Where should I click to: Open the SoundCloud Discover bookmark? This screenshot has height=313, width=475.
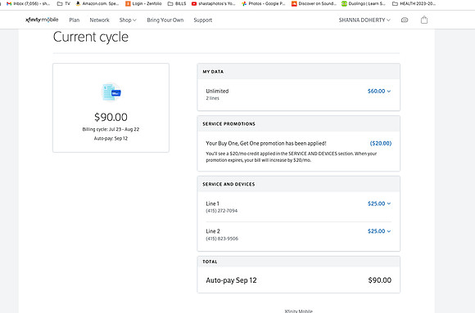point(313,3)
